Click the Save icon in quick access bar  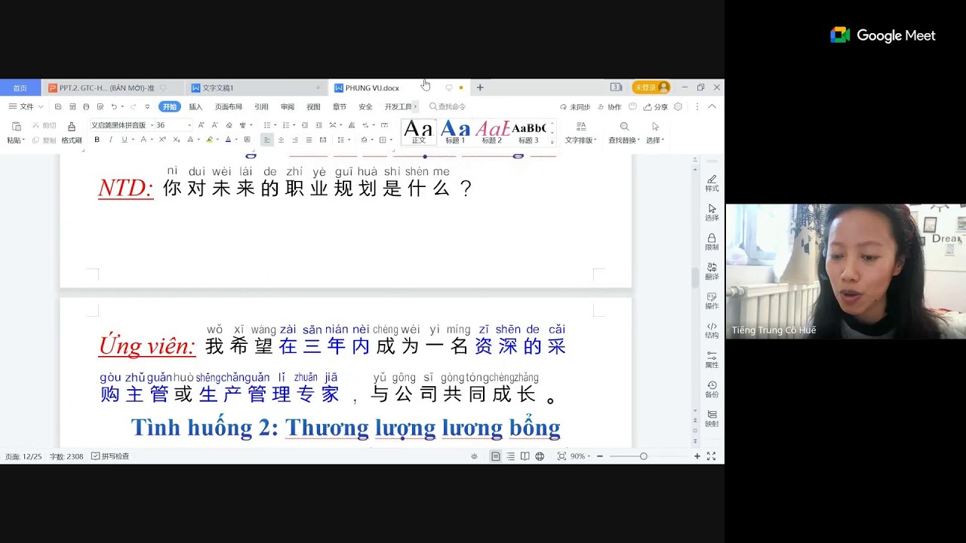click(x=58, y=107)
